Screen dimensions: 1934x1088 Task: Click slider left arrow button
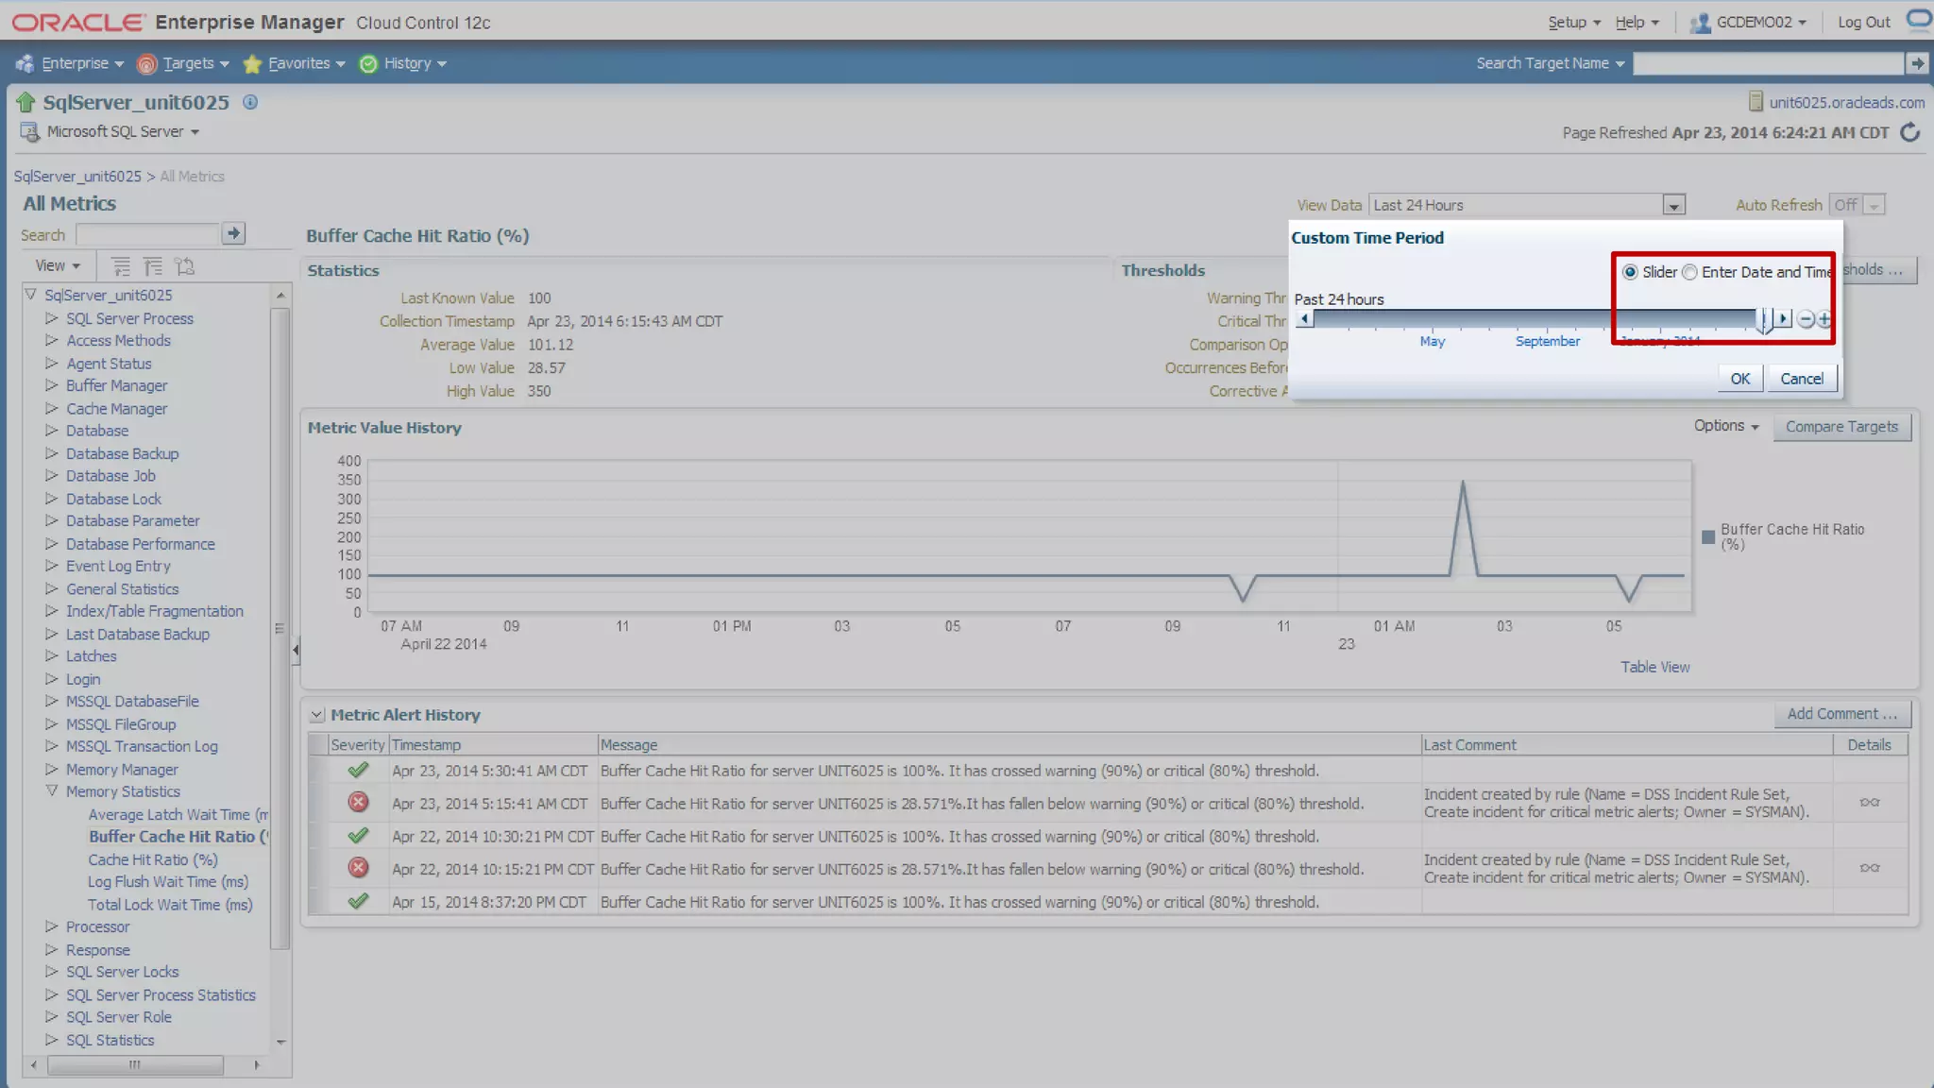[1304, 319]
